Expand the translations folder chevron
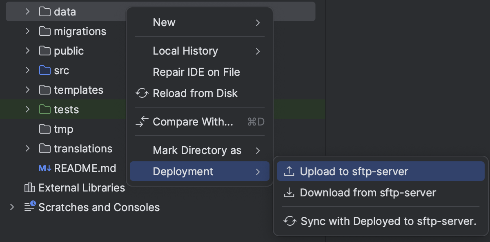490x242 pixels. coord(27,148)
